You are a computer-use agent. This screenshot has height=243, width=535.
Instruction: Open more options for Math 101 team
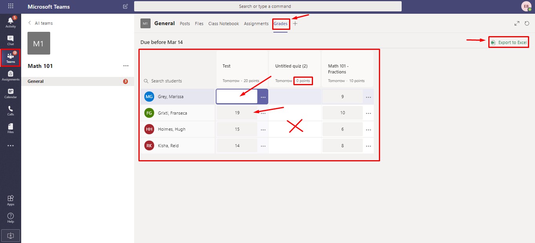(x=126, y=66)
